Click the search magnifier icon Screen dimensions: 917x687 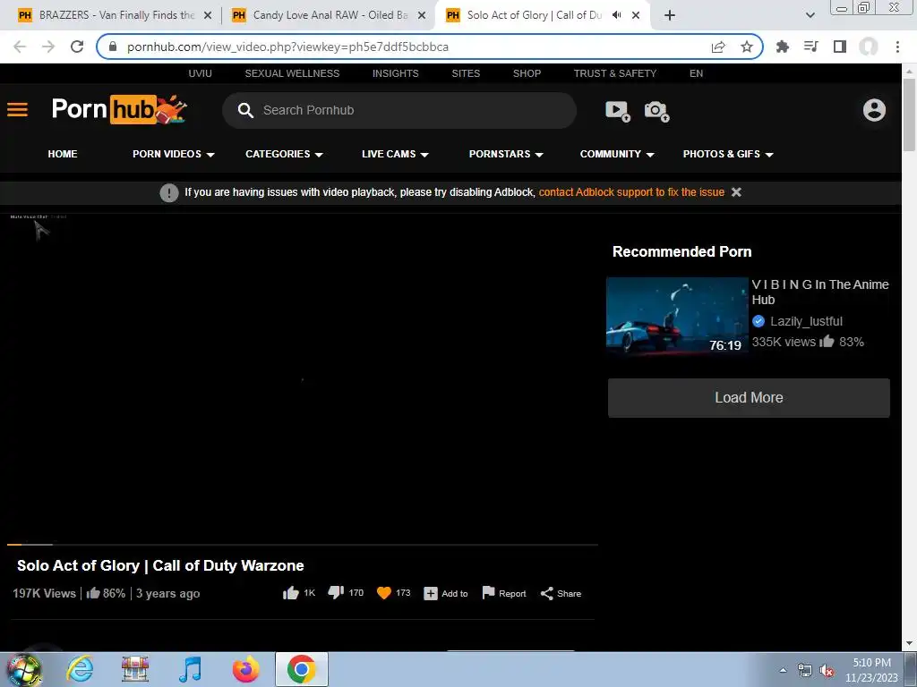click(245, 110)
